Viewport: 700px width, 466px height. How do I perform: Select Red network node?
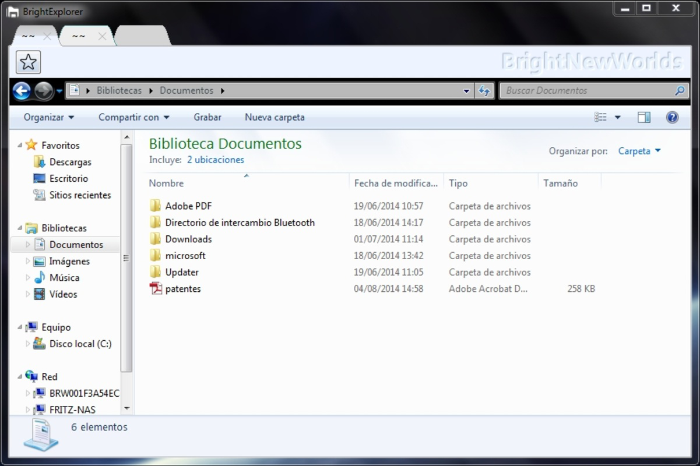pyautogui.click(x=50, y=377)
